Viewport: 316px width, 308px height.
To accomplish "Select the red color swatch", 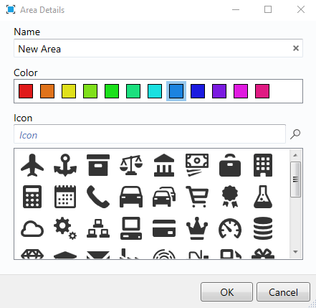I will click(26, 91).
